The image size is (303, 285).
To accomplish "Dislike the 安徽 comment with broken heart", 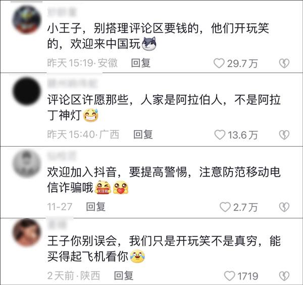I will (284, 63).
